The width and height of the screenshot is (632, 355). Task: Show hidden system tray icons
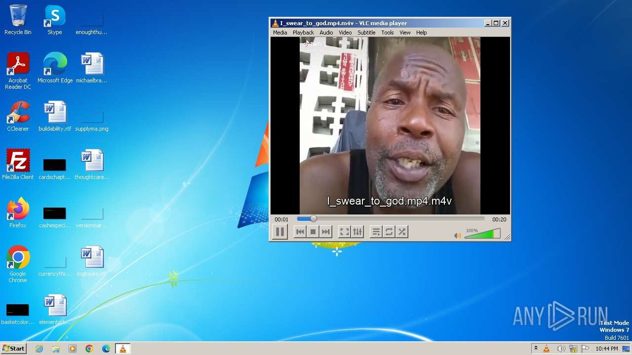click(536, 349)
